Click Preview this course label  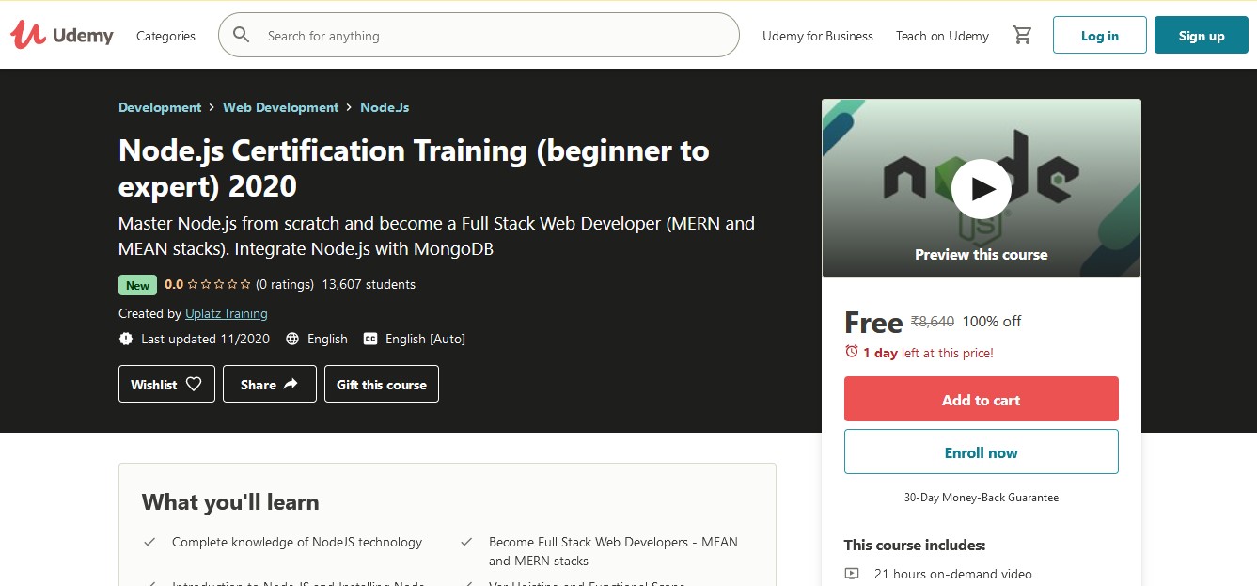coord(982,255)
